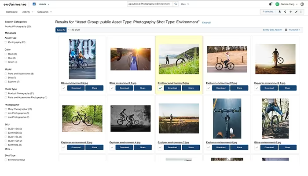Open Sort by Date Added dropdown
This screenshot has width=308, height=176.
(272, 30)
